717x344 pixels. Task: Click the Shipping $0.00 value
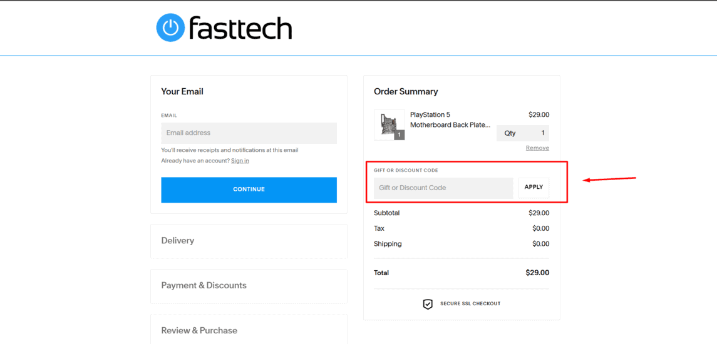(540, 244)
